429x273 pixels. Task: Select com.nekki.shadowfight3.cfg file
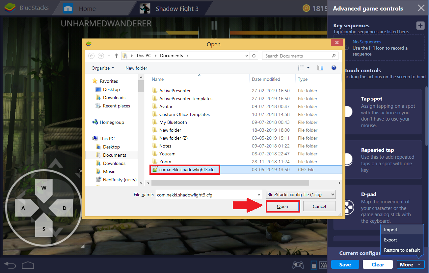point(187,170)
